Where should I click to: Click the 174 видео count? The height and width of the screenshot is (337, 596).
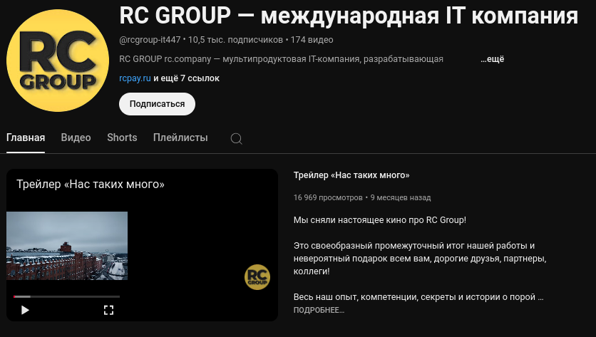312,40
